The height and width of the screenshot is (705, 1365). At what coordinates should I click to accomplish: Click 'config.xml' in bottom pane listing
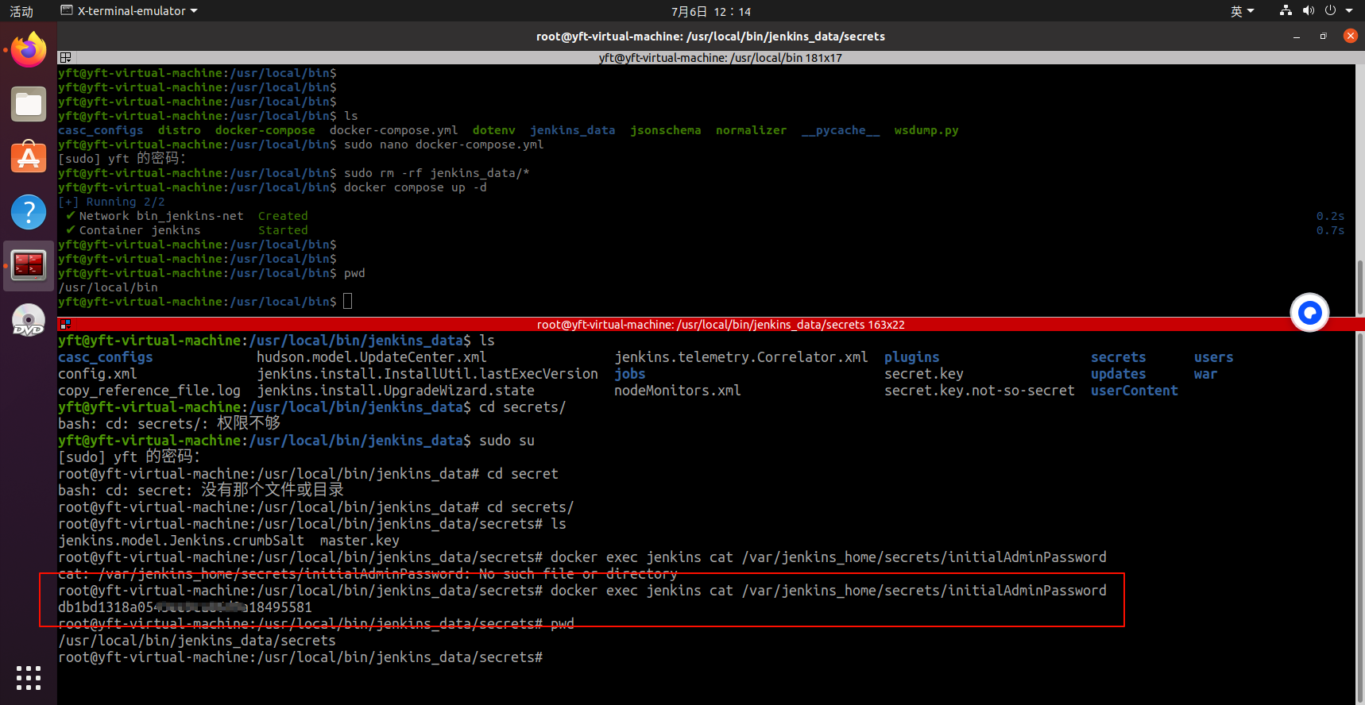[97, 374]
